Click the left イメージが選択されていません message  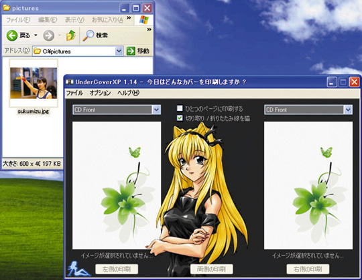tap(117, 255)
